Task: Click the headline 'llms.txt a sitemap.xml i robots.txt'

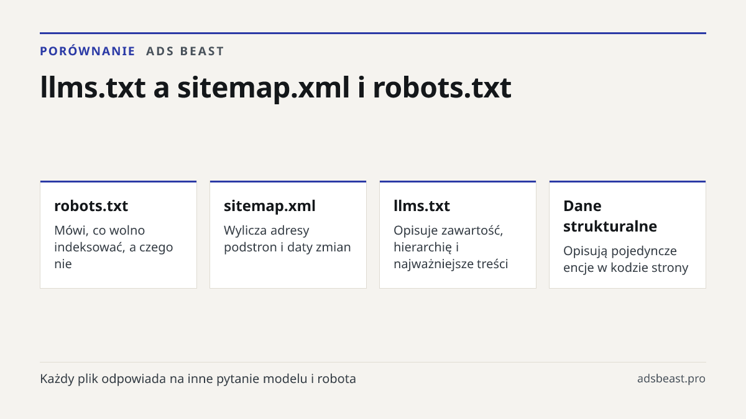Action: (275, 88)
